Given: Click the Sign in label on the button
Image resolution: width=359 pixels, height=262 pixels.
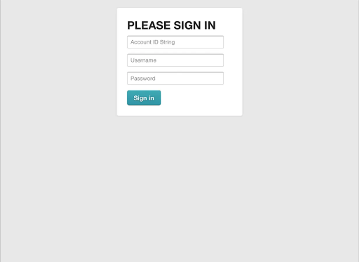Looking at the screenshot, I should 144,98.
